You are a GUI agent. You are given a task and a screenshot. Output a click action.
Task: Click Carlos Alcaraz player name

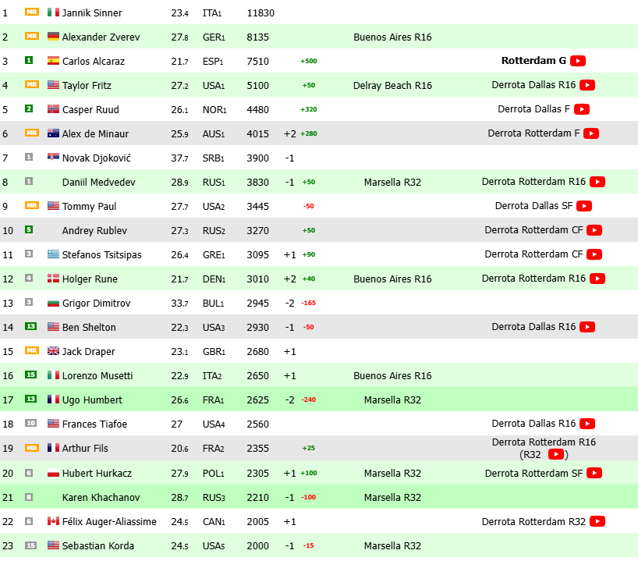click(x=94, y=61)
